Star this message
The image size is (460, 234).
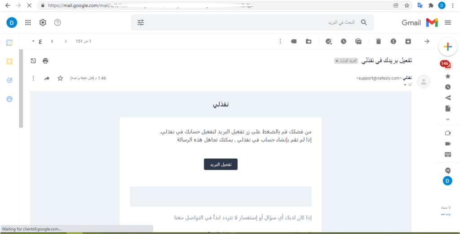(60, 78)
